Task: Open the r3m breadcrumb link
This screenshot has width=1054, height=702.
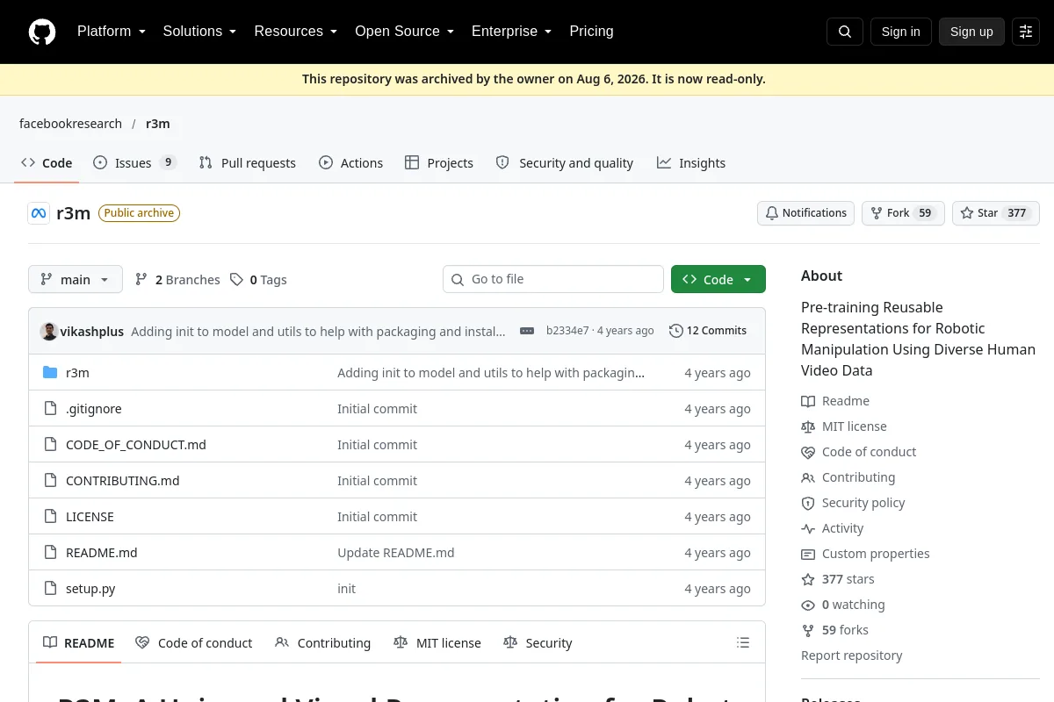Action: (x=158, y=124)
